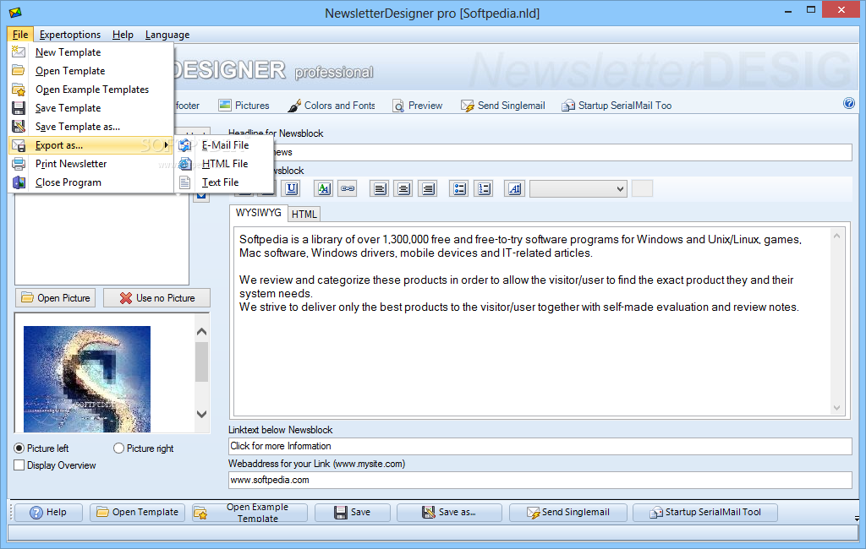
Task: Click the Headline for Newsblock input field
Action: (x=540, y=152)
